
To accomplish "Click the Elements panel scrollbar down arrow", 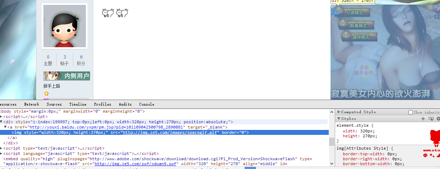I will pos(331,164).
